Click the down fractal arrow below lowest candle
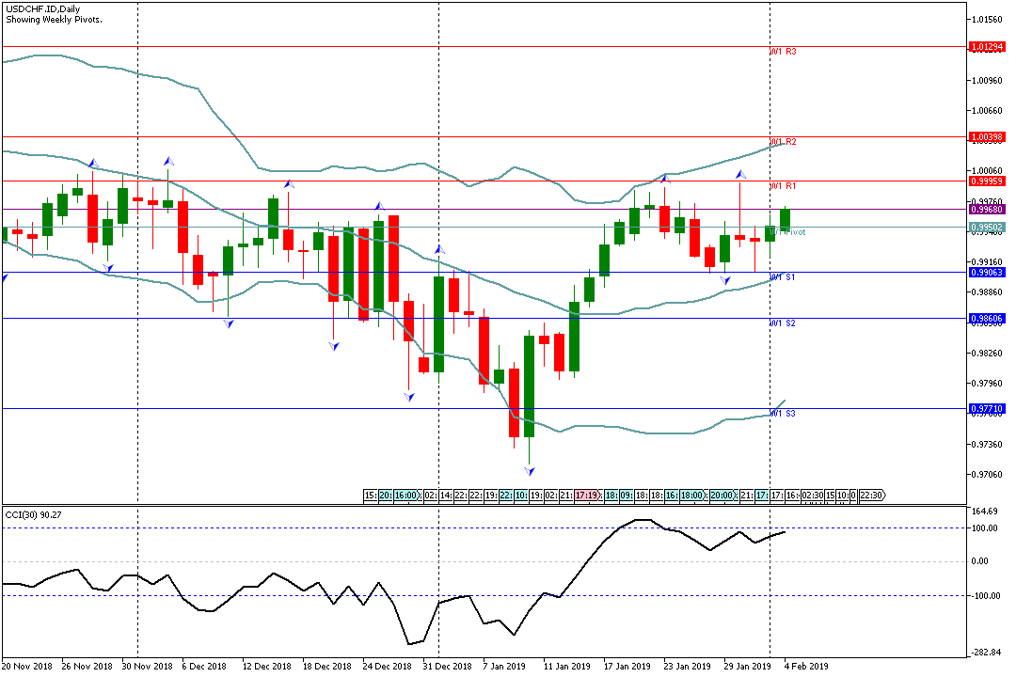 pos(530,472)
